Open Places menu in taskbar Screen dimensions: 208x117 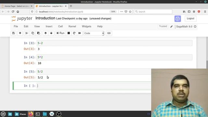[20, 114]
